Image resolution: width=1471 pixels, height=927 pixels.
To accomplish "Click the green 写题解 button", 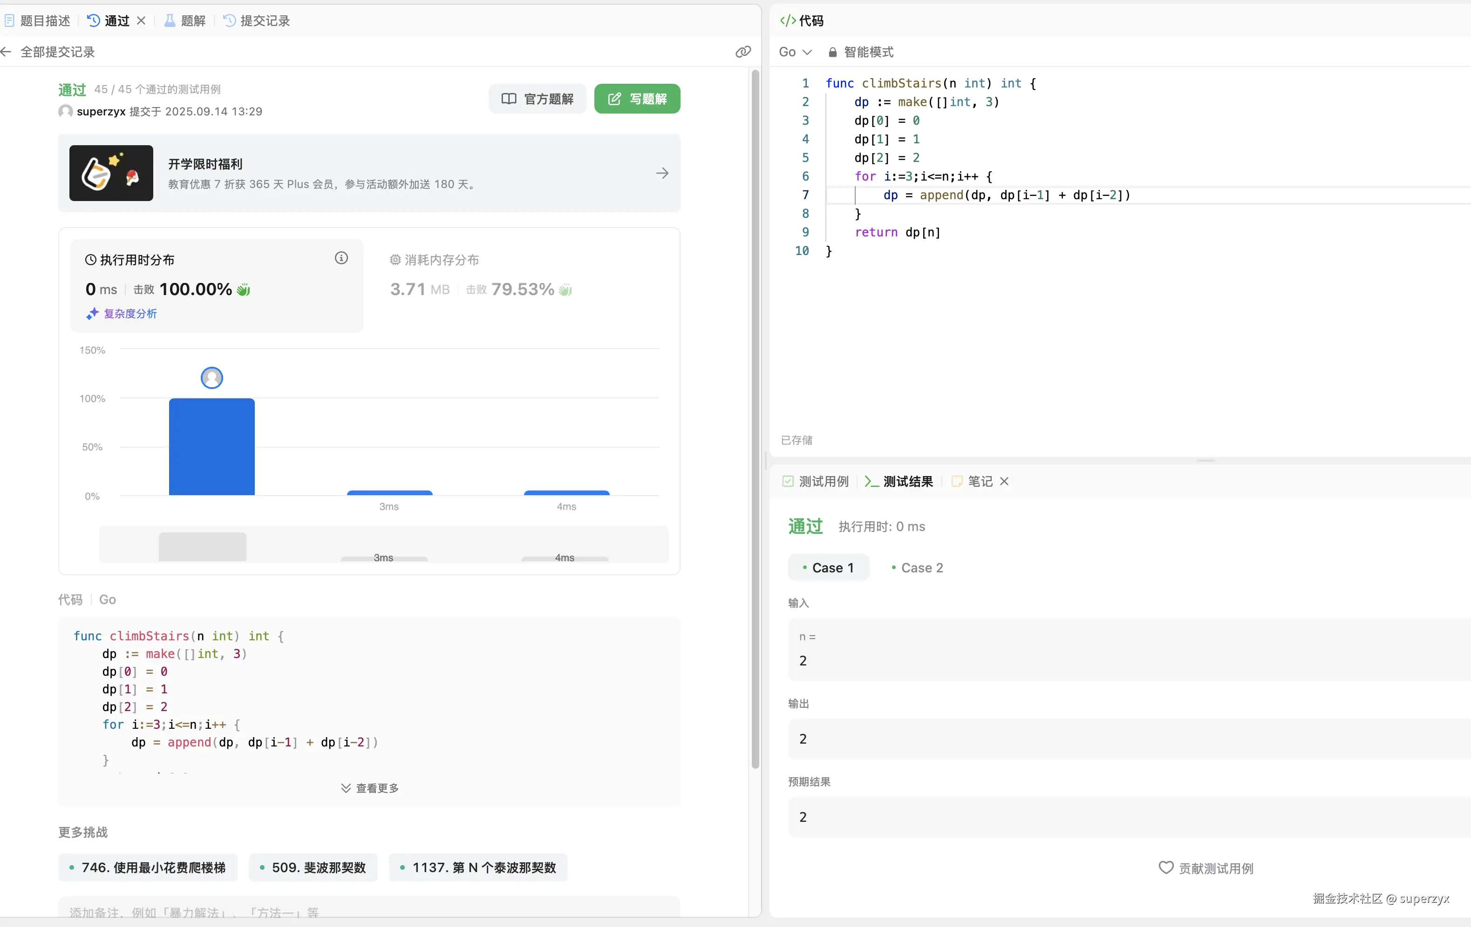I will (x=637, y=99).
